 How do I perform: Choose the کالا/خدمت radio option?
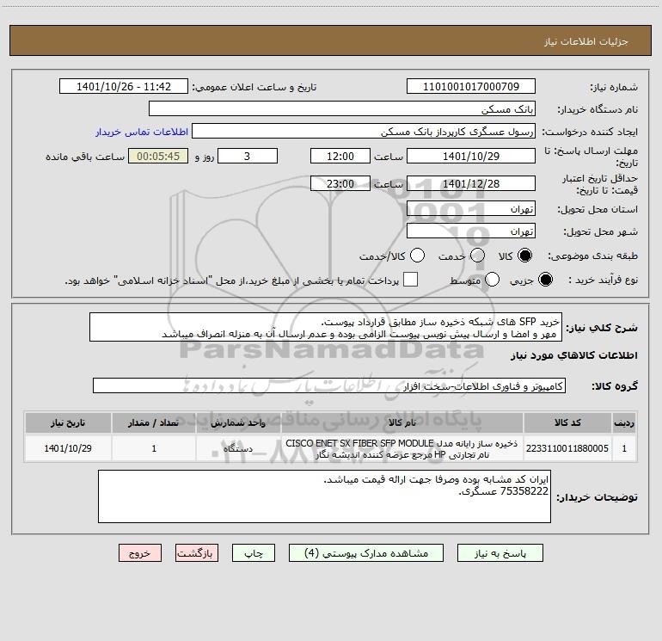tap(417, 256)
